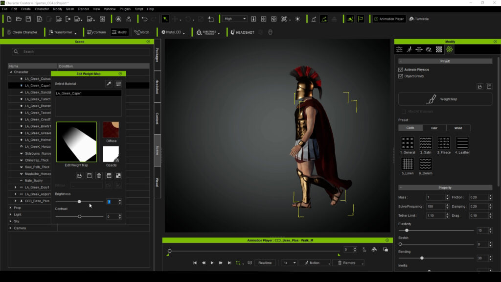Click the Motion button in Animation Player
Viewport: 501px width, 282px height.
tap(315, 263)
